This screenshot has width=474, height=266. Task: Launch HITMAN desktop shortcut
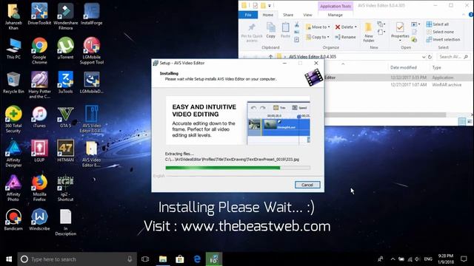[66, 151]
